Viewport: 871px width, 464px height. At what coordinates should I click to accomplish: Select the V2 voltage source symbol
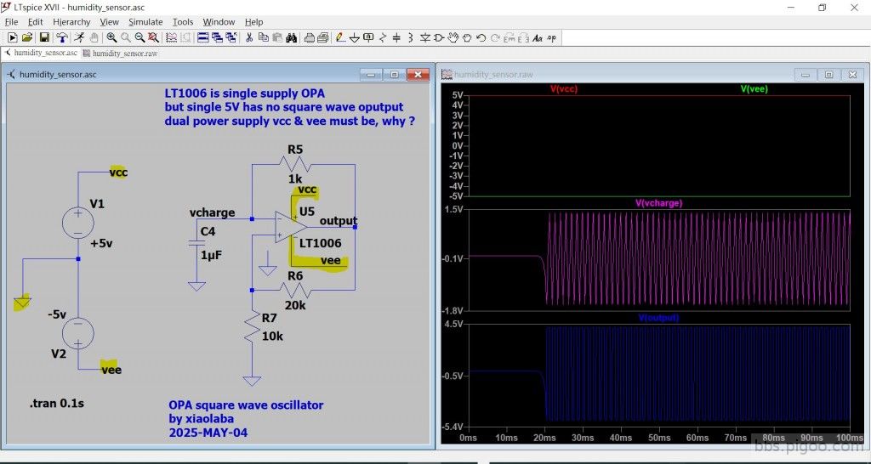tap(77, 334)
